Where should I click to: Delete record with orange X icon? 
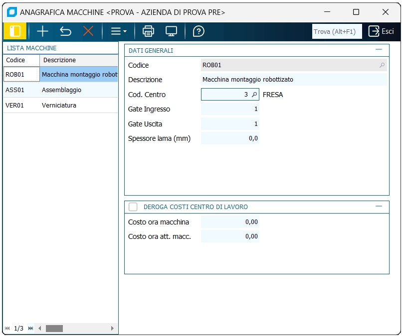(x=88, y=31)
